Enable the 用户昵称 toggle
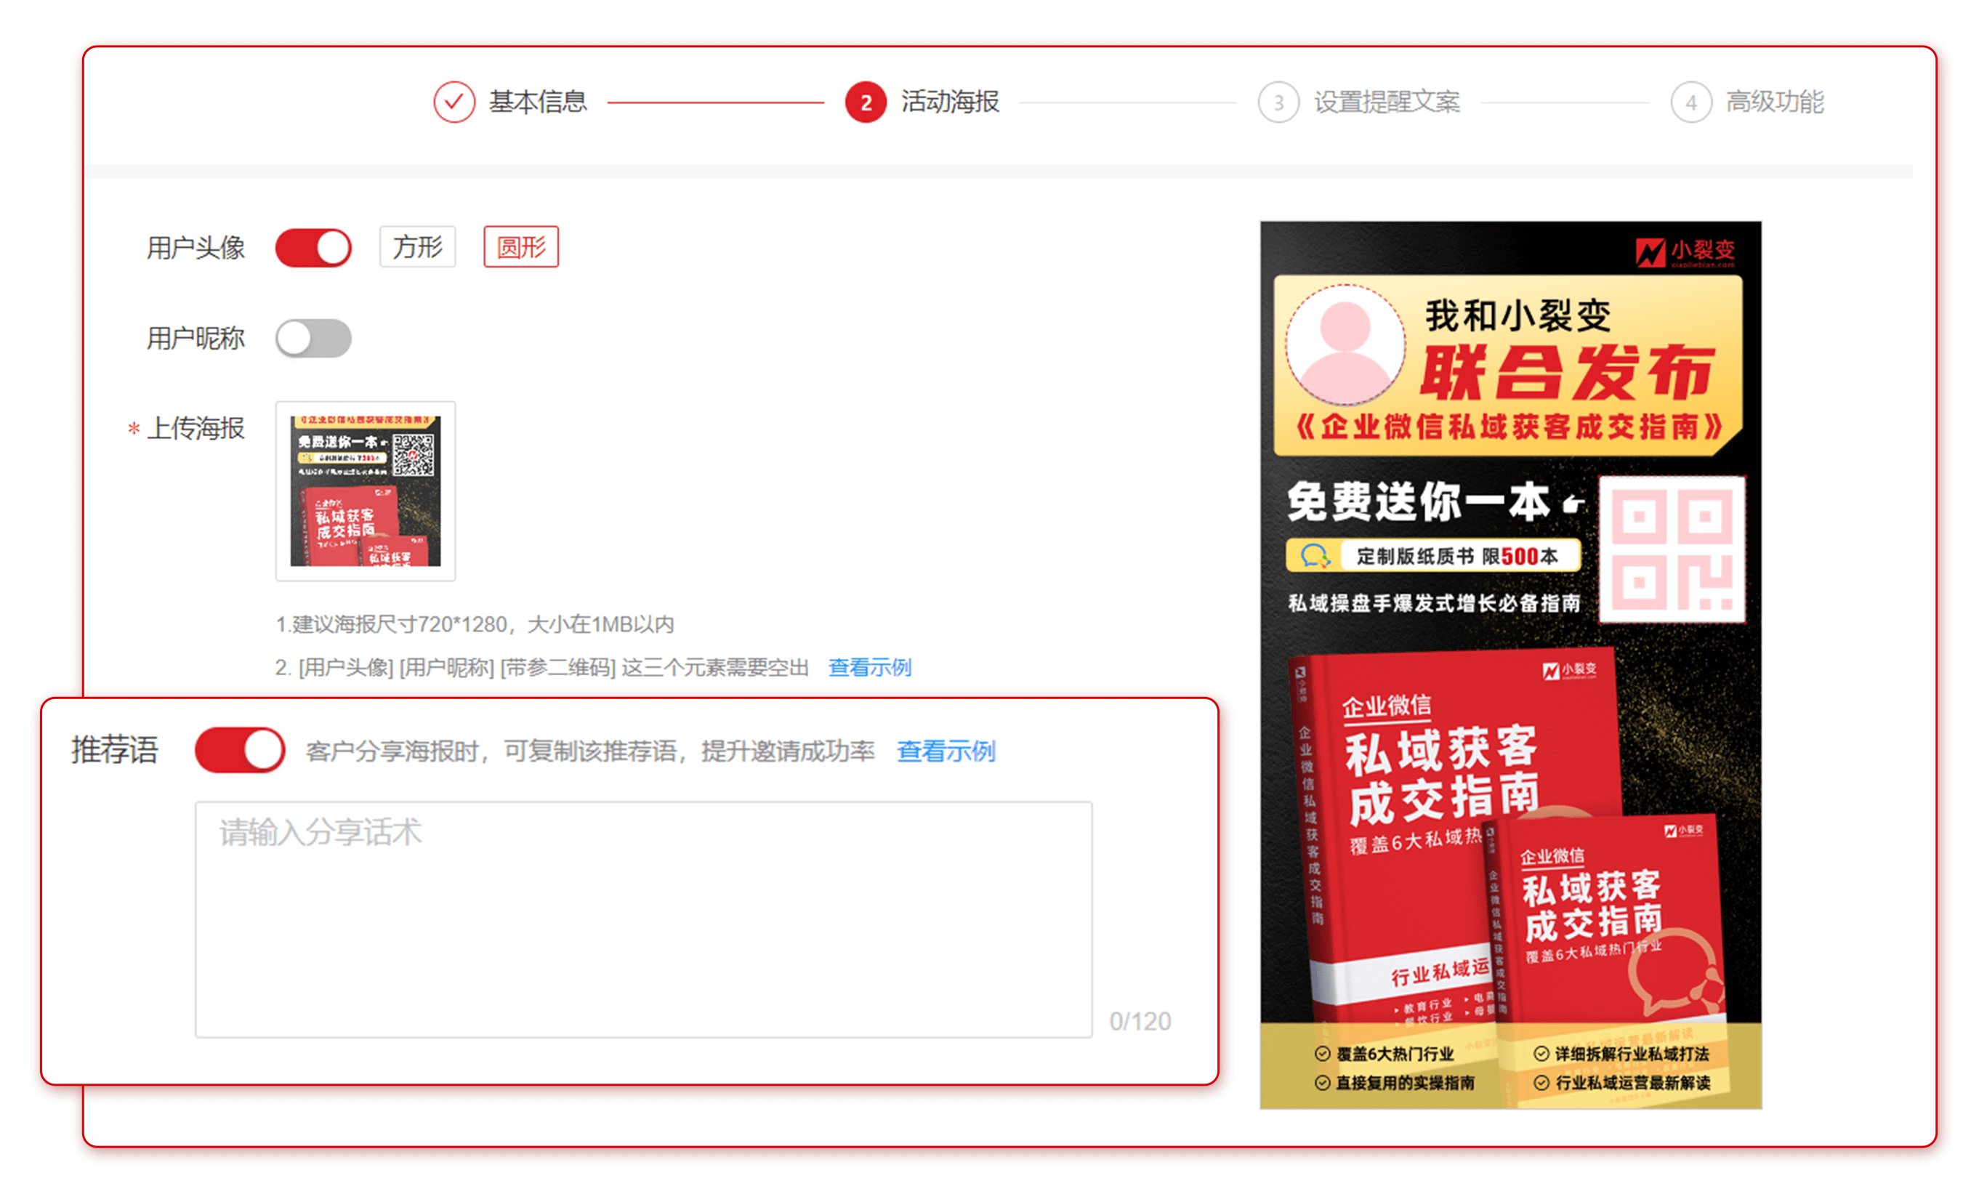 (x=313, y=338)
